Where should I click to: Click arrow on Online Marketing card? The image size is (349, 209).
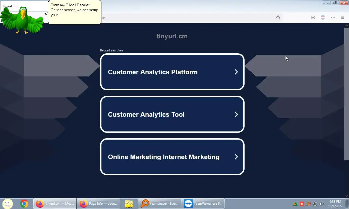(236, 157)
